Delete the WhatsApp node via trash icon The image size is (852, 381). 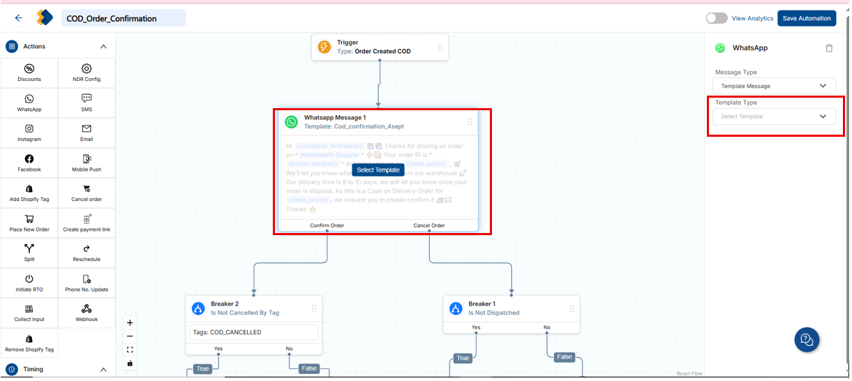pyautogui.click(x=829, y=48)
